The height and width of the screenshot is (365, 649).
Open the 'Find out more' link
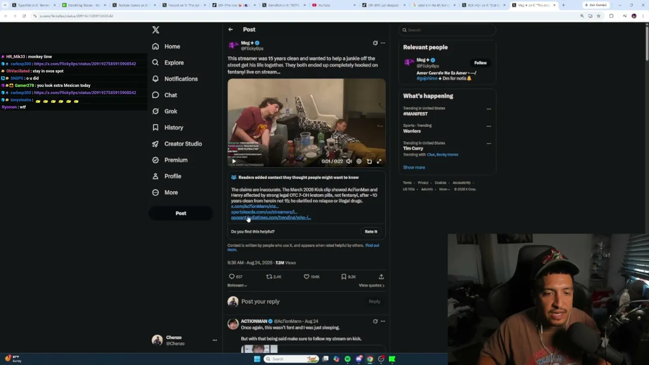[x=372, y=245]
